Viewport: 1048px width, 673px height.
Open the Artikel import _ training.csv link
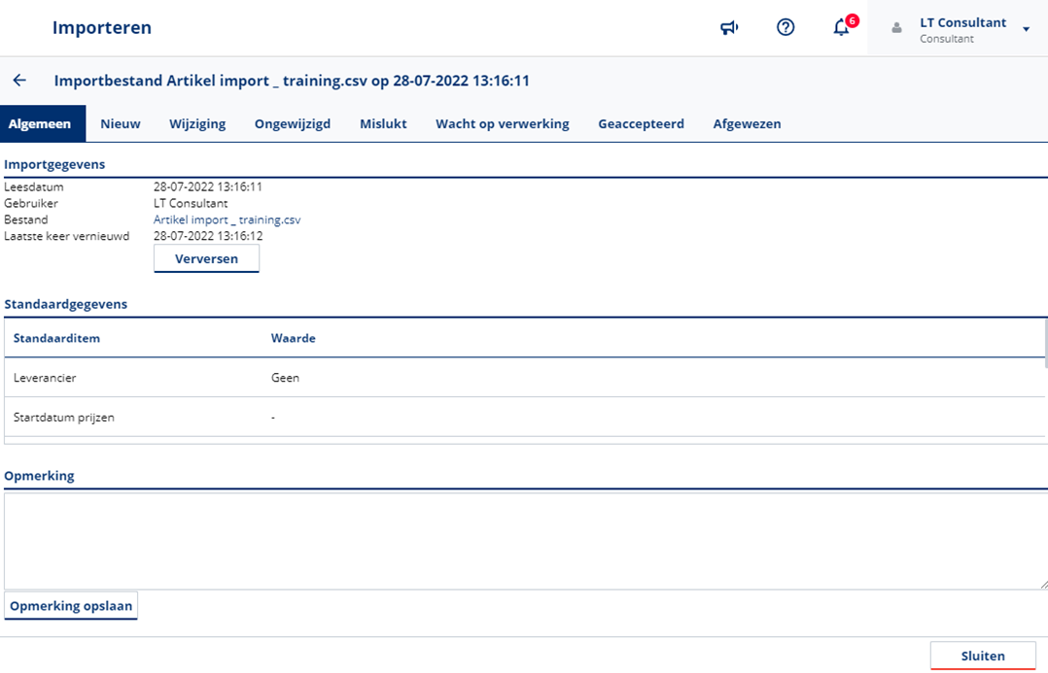[227, 220]
